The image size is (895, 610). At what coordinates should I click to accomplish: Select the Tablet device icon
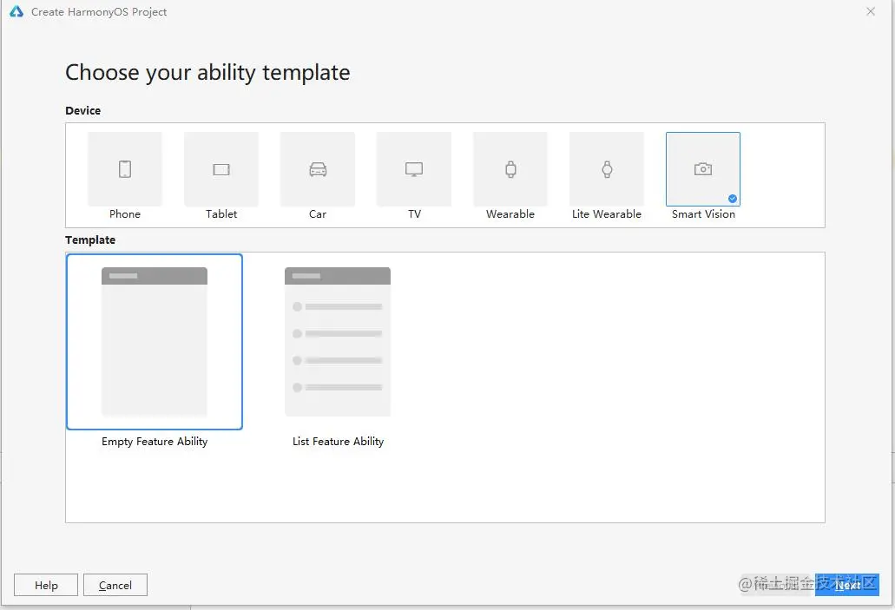[221, 169]
